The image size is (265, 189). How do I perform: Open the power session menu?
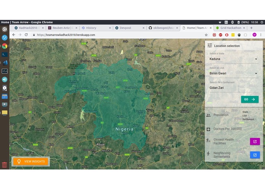click(x=262, y=22)
